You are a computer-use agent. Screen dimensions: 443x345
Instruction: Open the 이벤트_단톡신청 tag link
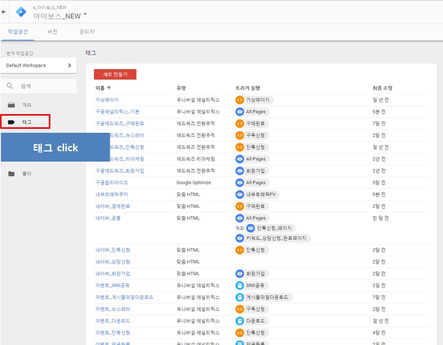point(113,333)
